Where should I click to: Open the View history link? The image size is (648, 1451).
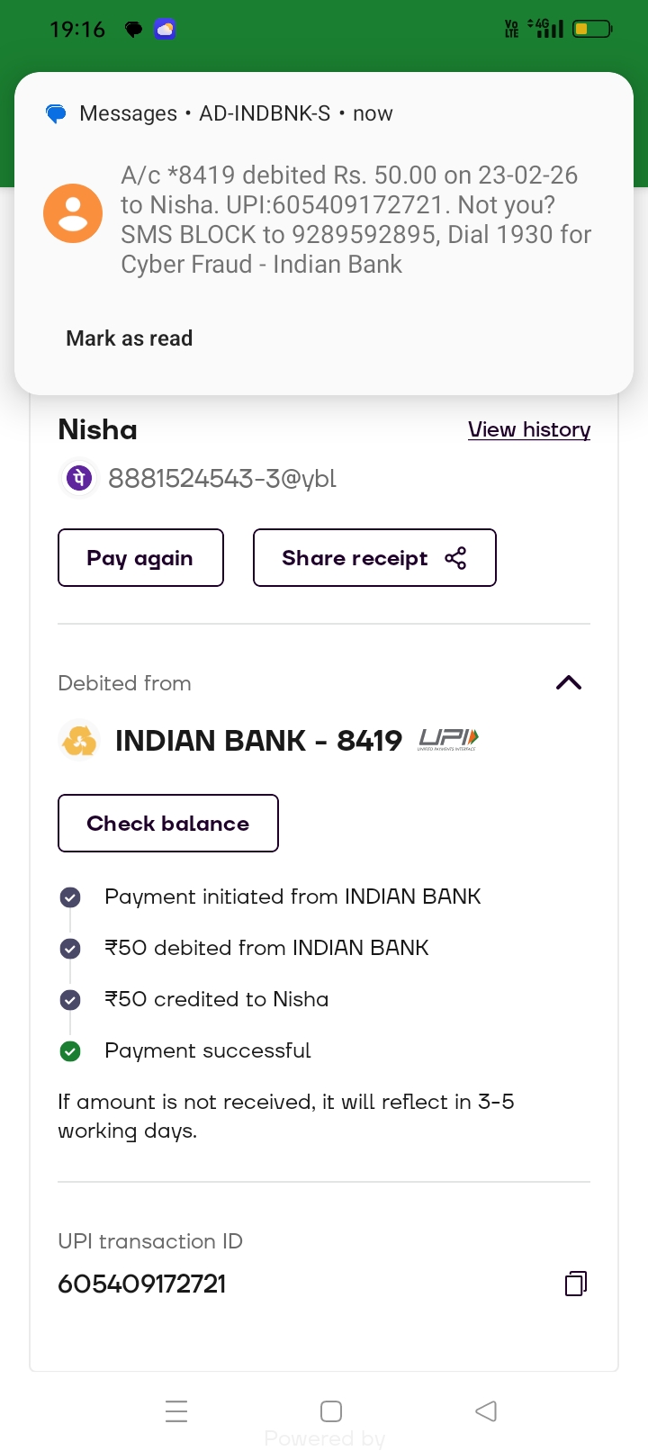pos(529,429)
